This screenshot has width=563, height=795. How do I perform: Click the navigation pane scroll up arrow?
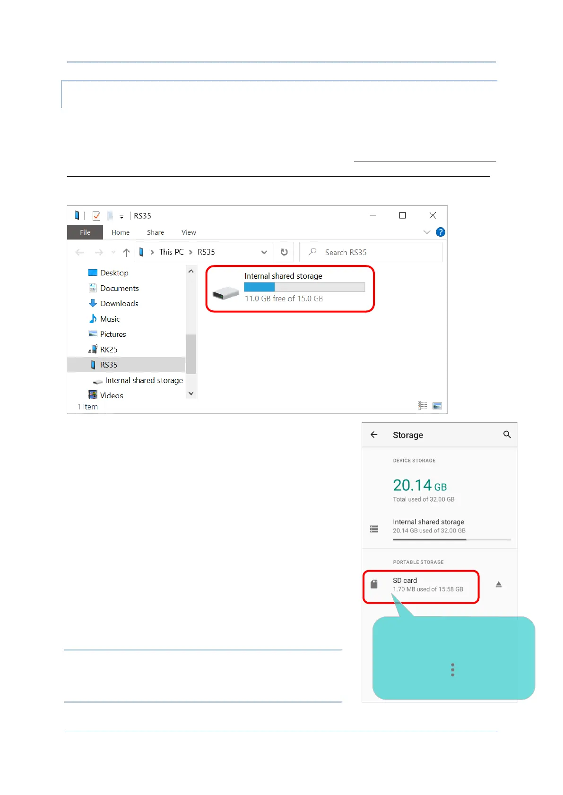(191, 271)
